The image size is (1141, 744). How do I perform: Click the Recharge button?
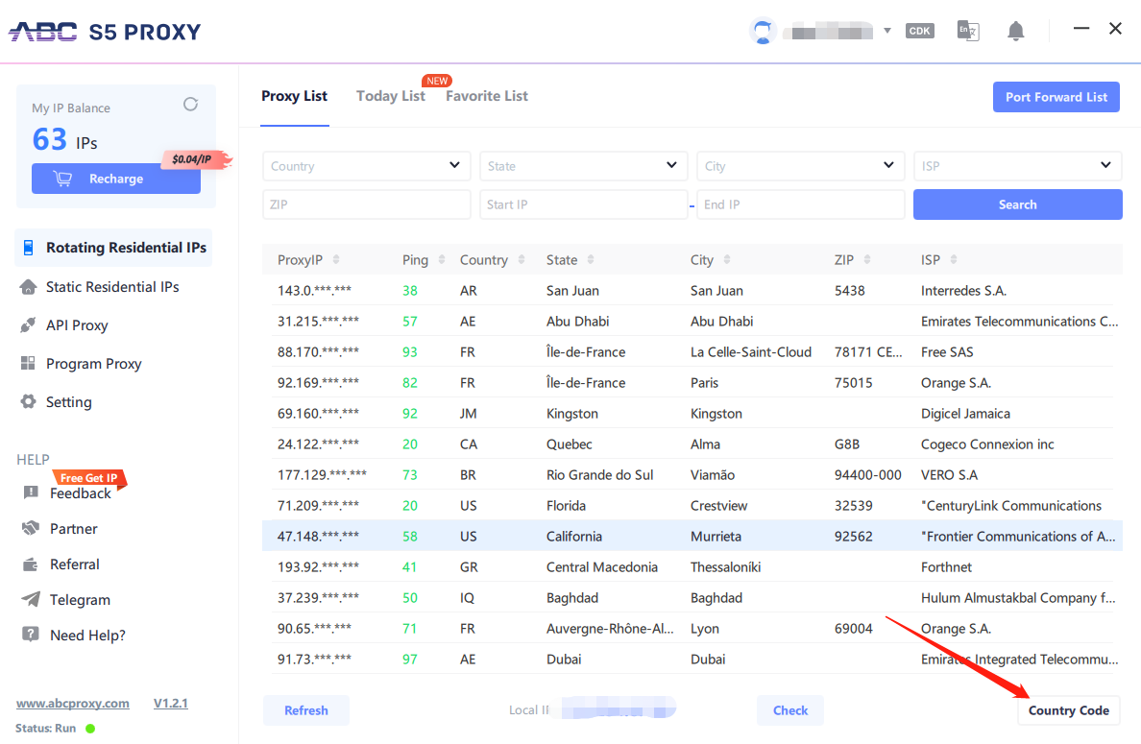(x=115, y=179)
